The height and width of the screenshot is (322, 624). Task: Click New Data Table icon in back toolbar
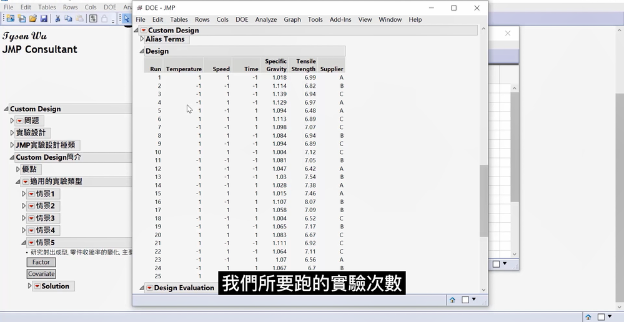click(11, 19)
